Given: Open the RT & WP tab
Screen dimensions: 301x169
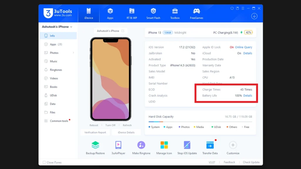Looking at the screenshot, I should click(132, 13).
